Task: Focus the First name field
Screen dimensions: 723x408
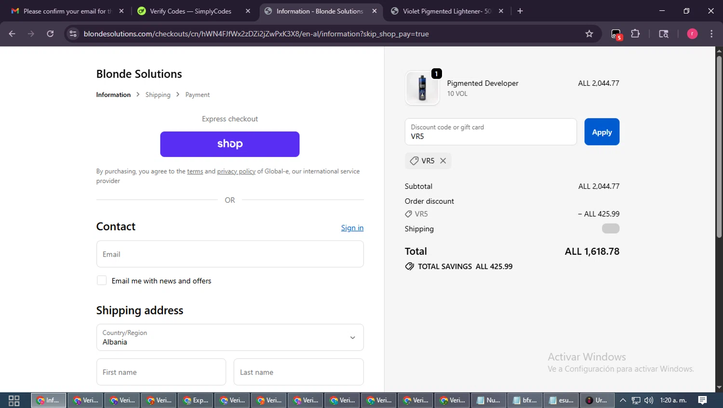Action: pos(161,372)
